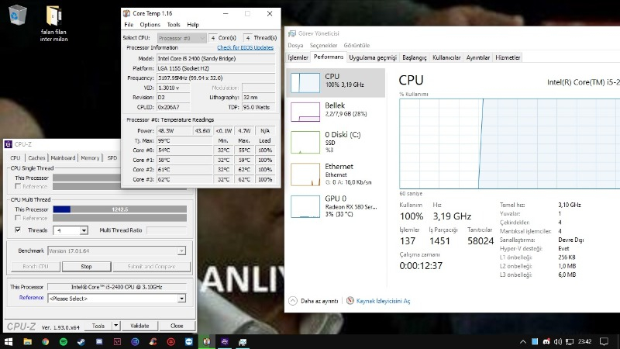
Task: Open Discord from the taskbar
Action: tap(99, 341)
